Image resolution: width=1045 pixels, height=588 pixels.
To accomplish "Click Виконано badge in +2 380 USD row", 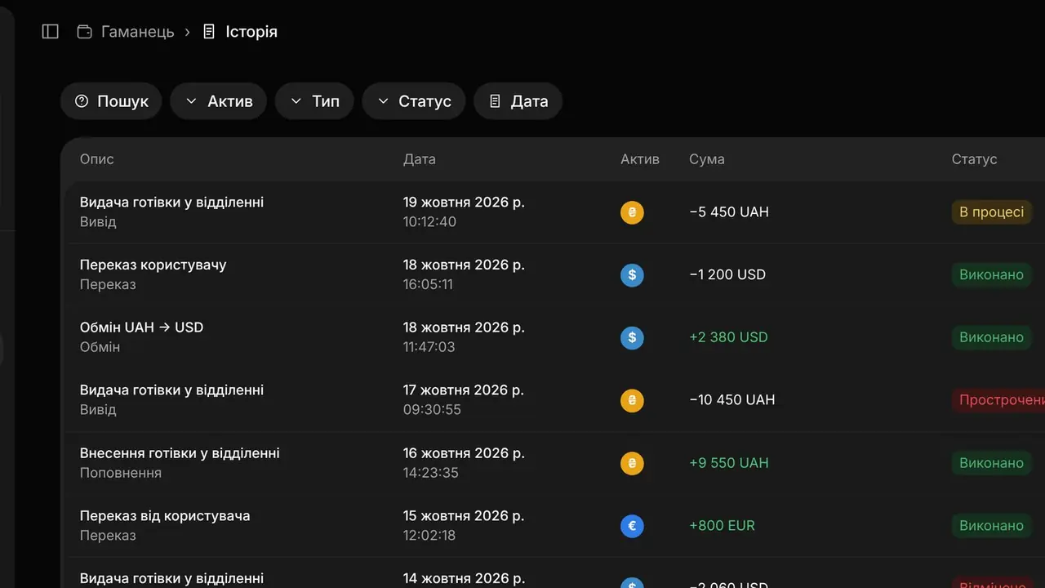I will pos(992,337).
